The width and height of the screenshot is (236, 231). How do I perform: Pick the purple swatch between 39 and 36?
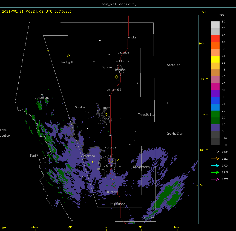click(215, 93)
